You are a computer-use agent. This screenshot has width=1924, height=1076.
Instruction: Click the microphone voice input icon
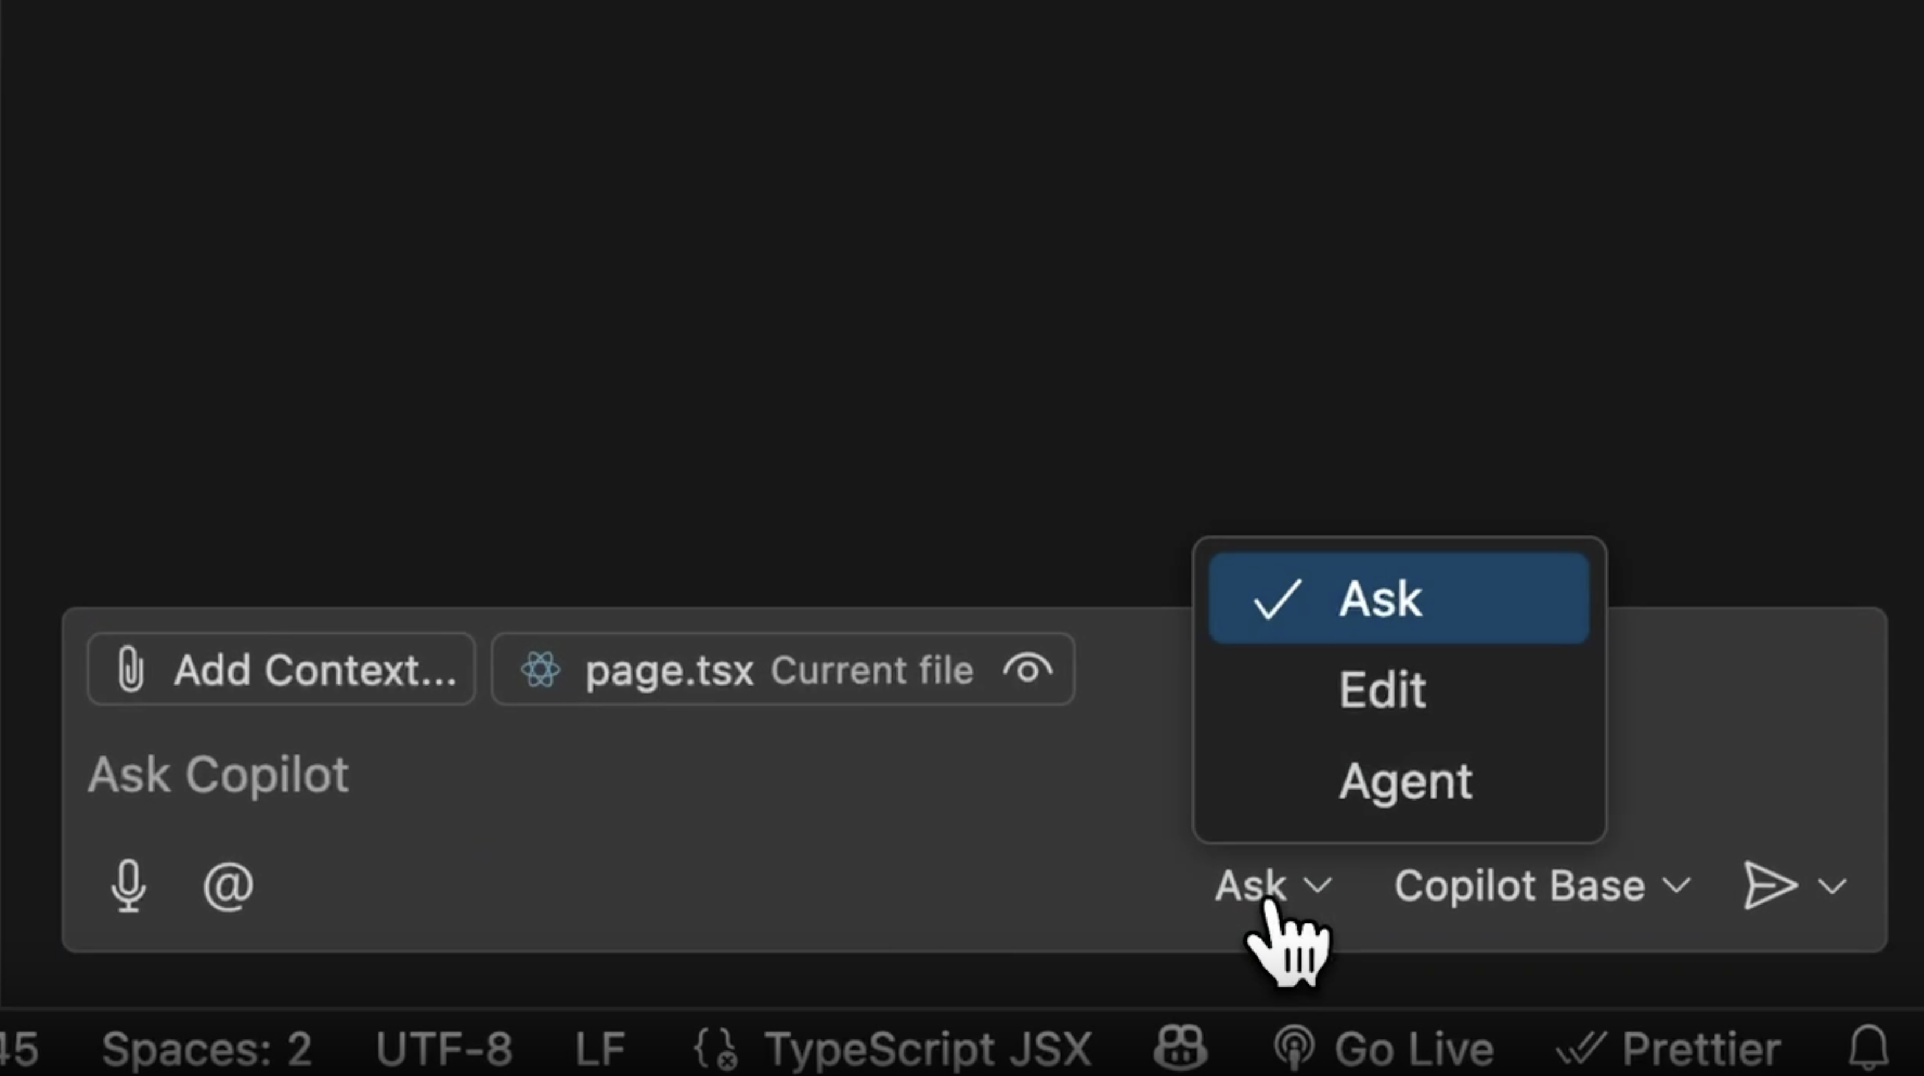point(128,885)
